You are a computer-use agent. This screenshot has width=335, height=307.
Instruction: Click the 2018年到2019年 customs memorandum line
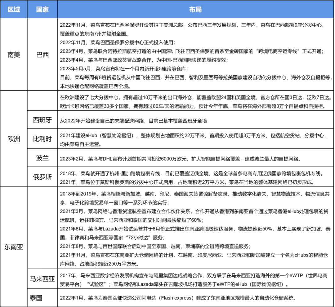point(195,194)
